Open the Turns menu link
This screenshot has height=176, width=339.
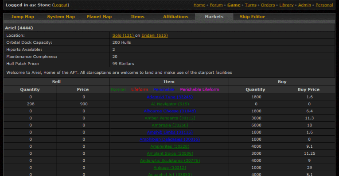[250, 5]
